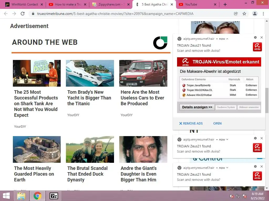This screenshot has width=269, height=201.
Task: Open Windows Start menu
Action: point(6,196)
